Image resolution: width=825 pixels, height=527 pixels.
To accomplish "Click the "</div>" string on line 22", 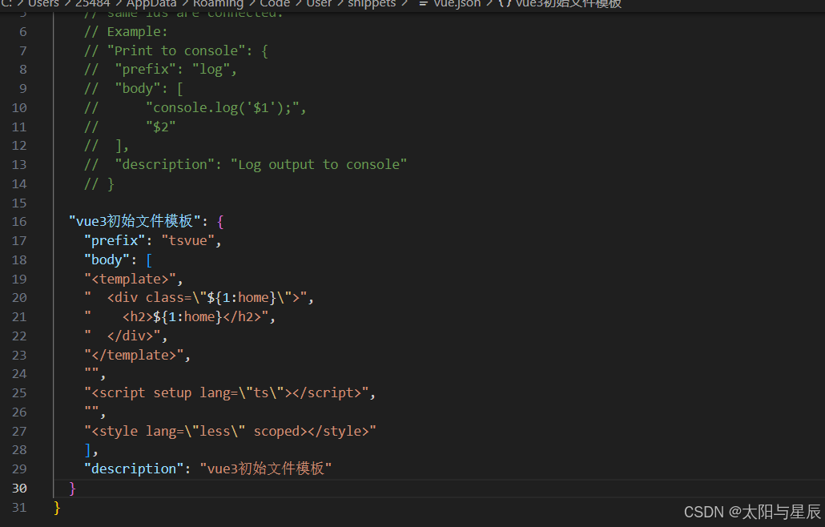I will pyautogui.click(x=122, y=336).
